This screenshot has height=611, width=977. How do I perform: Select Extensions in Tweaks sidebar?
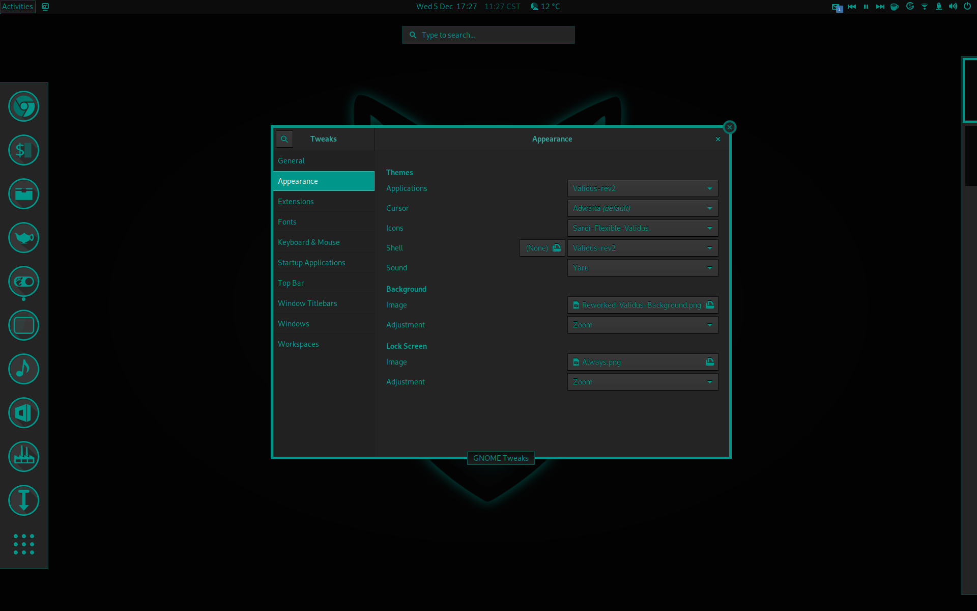[324, 202]
